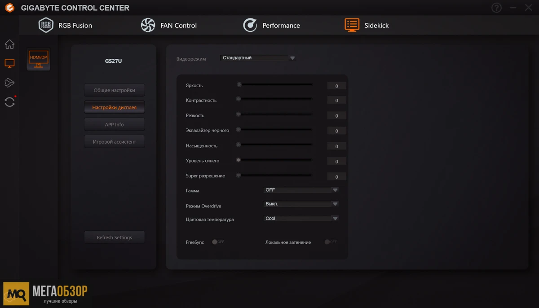Open the Игровой ассистент tab
Screen dimensions: 539x308
click(x=115, y=141)
